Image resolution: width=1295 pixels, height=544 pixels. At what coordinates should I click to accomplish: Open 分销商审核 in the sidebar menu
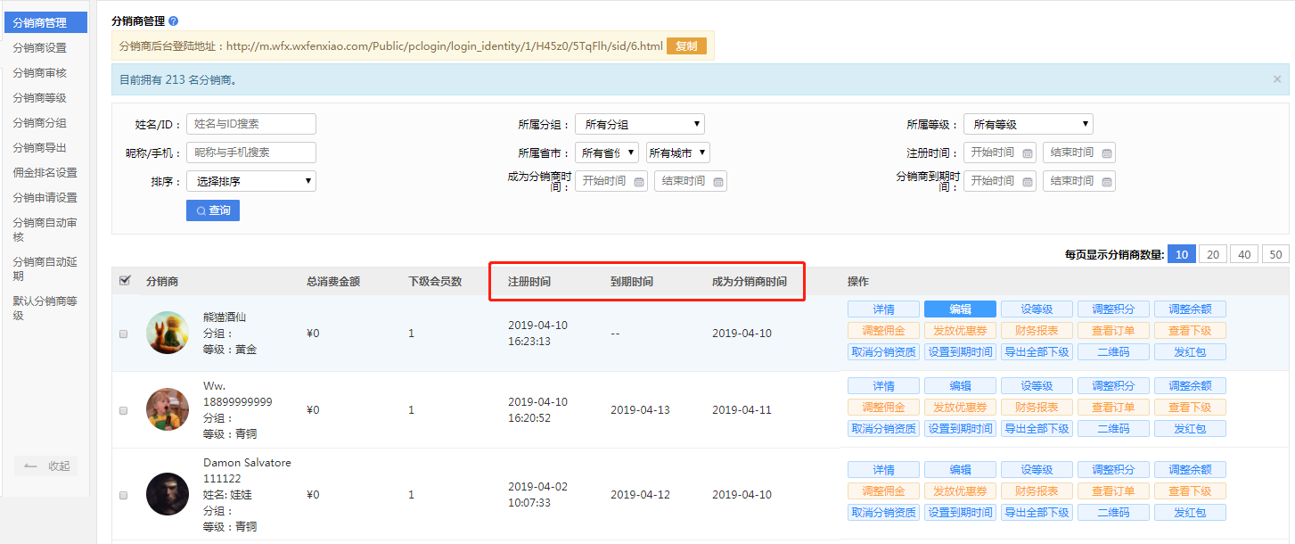coord(39,73)
